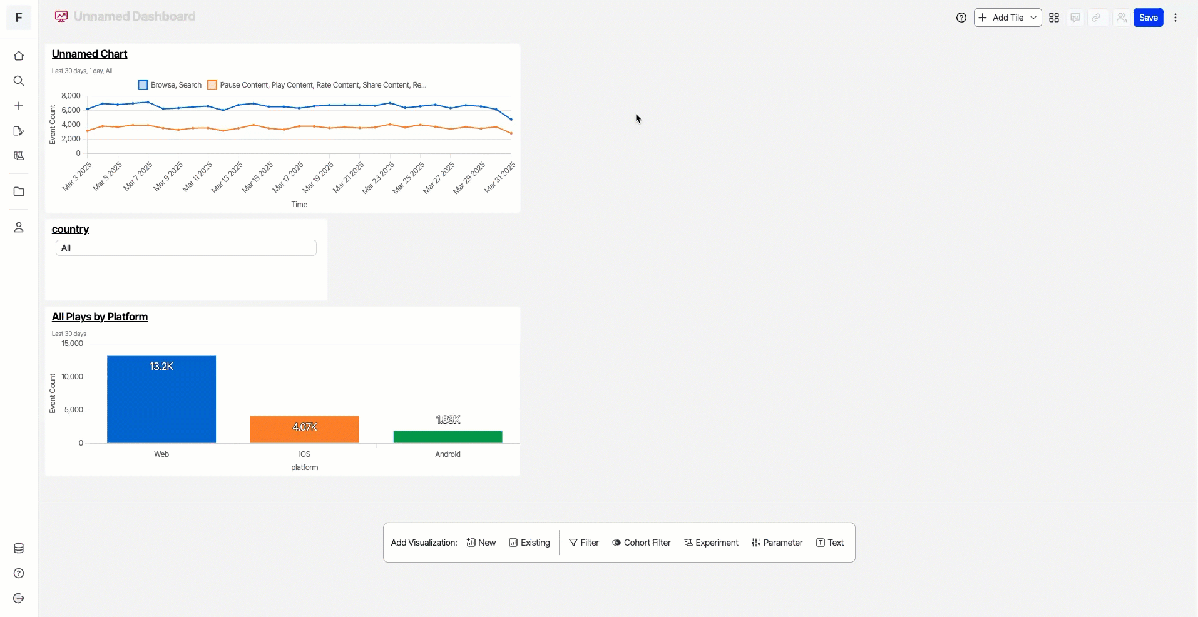This screenshot has height=617, width=1198.
Task: Click 'Last 30 days, 1 day, All' subtitle
Action: pyautogui.click(x=82, y=71)
